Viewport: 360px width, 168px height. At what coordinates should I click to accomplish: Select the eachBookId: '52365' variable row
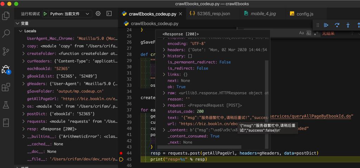(66, 69)
